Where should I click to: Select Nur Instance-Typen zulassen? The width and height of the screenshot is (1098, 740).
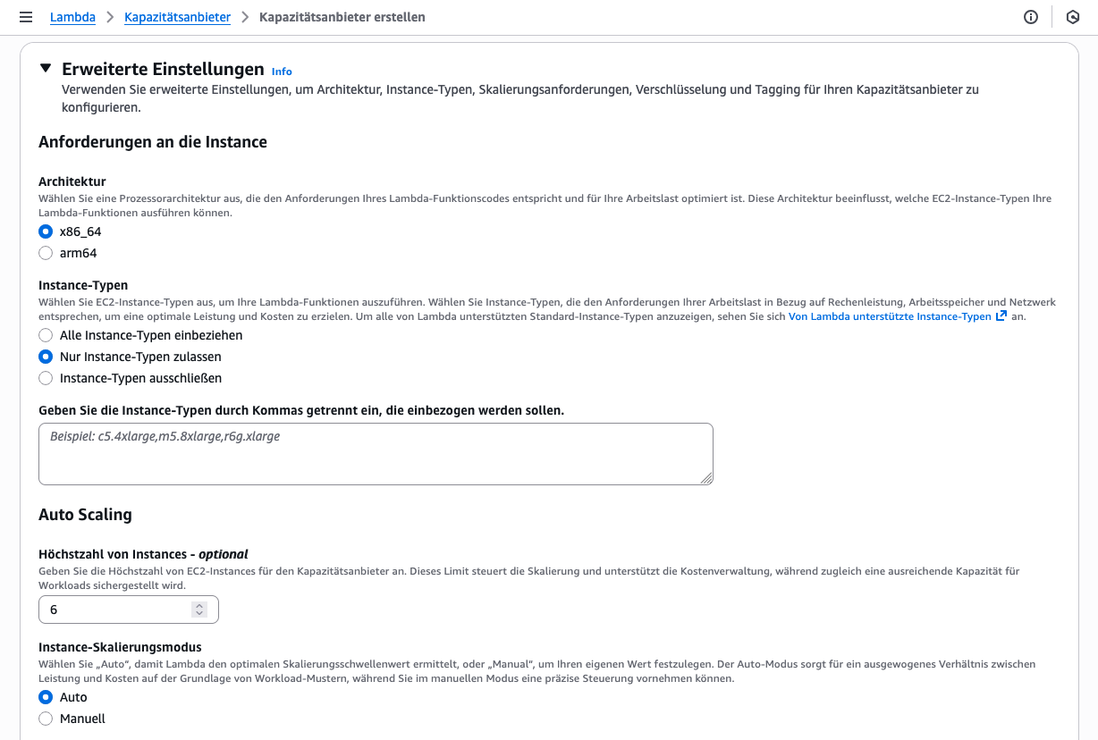(x=46, y=357)
